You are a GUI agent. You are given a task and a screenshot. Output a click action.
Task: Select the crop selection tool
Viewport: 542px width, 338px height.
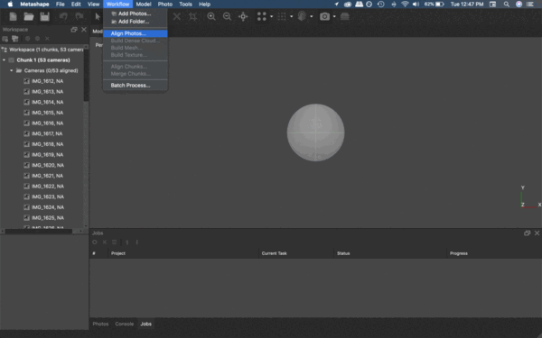(193, 16)
